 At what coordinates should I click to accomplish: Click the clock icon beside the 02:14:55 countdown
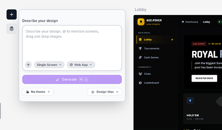(209, 44)
